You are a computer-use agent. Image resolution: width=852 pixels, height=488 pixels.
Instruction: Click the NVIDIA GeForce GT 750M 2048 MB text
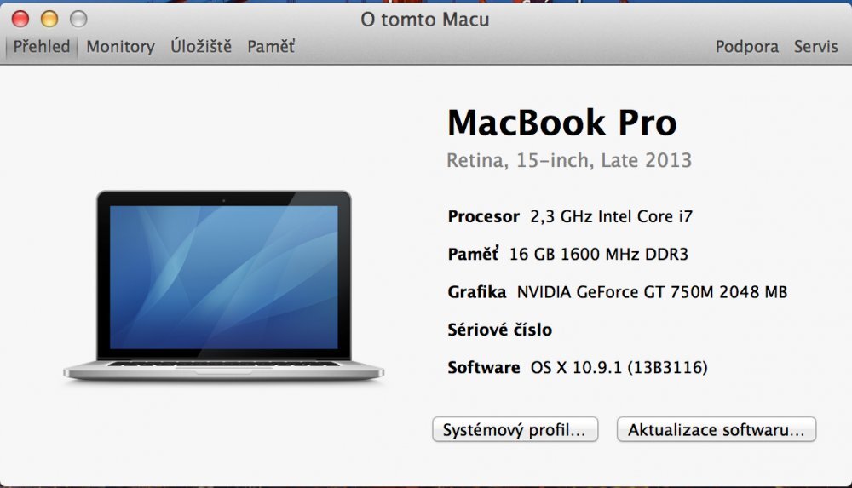click(x=652, y=292)
